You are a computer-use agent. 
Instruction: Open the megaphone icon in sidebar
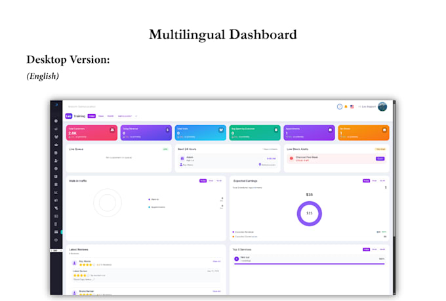[x=56, y=200]
